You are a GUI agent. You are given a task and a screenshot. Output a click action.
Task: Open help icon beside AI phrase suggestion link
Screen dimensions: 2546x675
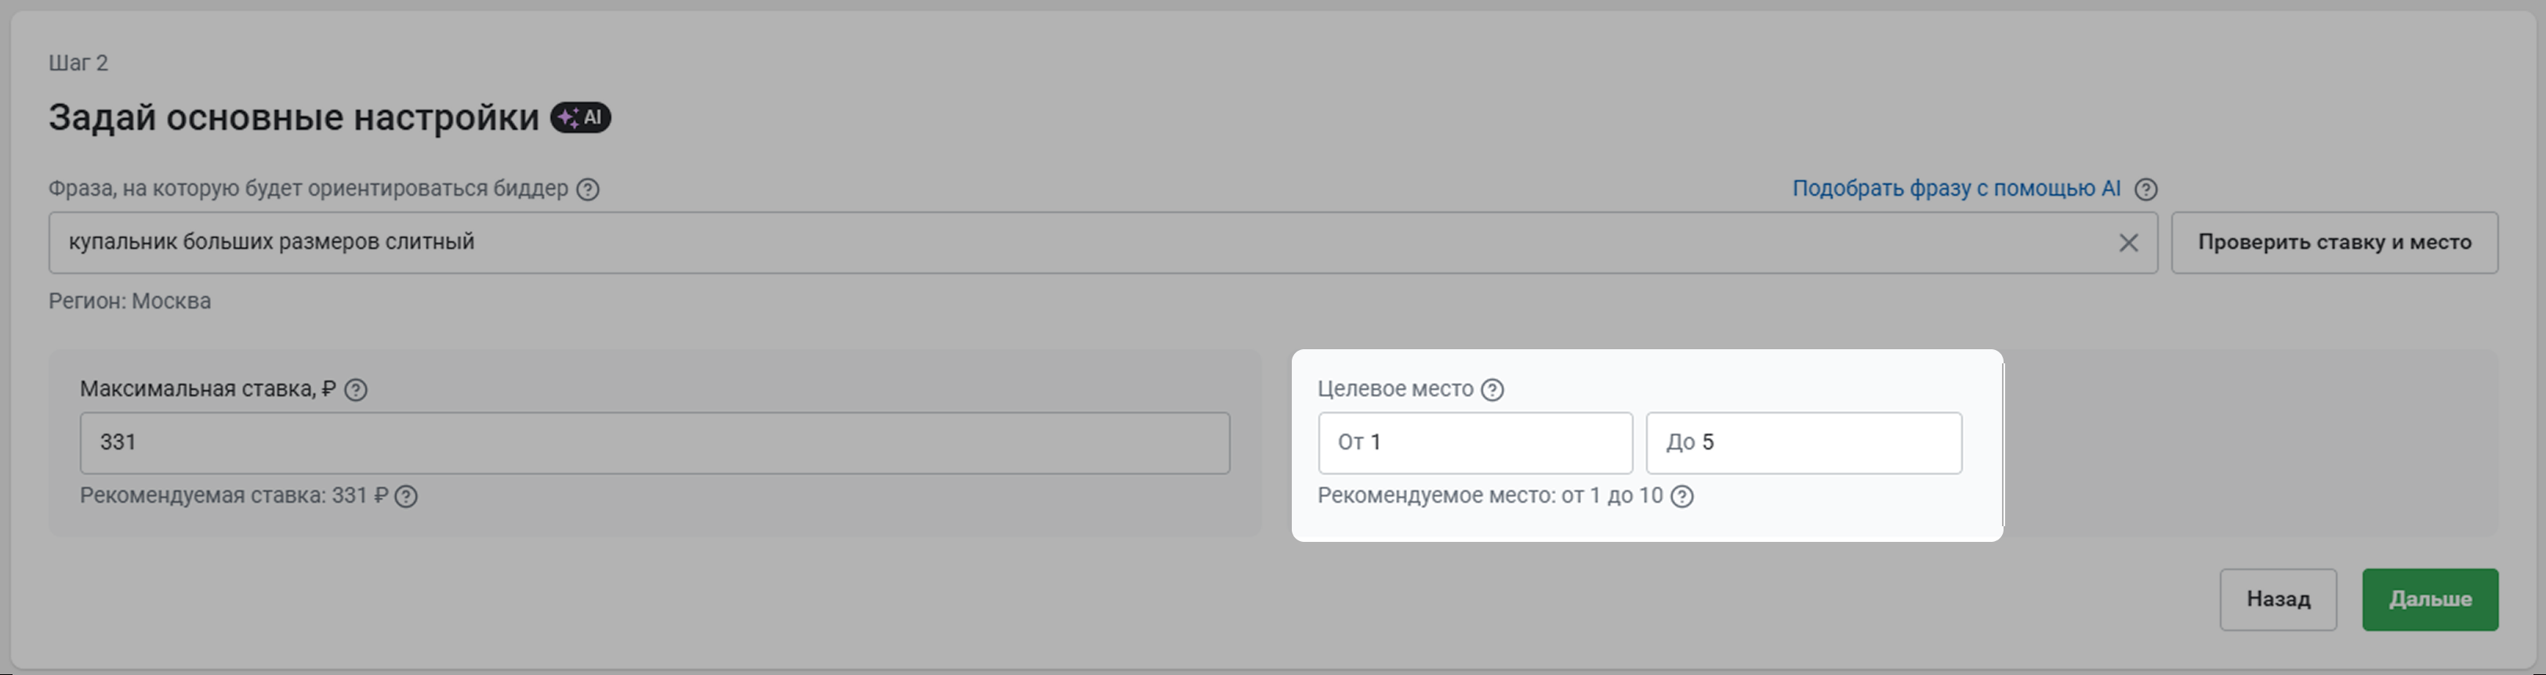point(2145,189)
